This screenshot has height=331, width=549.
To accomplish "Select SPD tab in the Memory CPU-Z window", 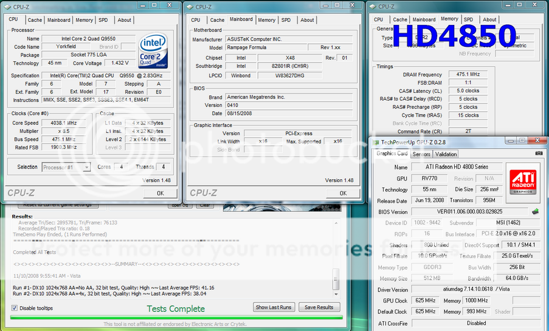I will (469, 19).
